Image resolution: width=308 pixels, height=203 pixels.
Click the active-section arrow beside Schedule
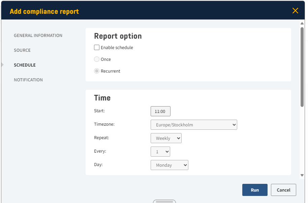point(2,65)
